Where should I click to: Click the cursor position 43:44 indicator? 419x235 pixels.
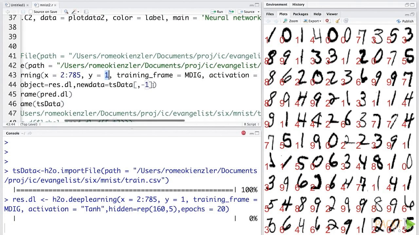(10, 124)
